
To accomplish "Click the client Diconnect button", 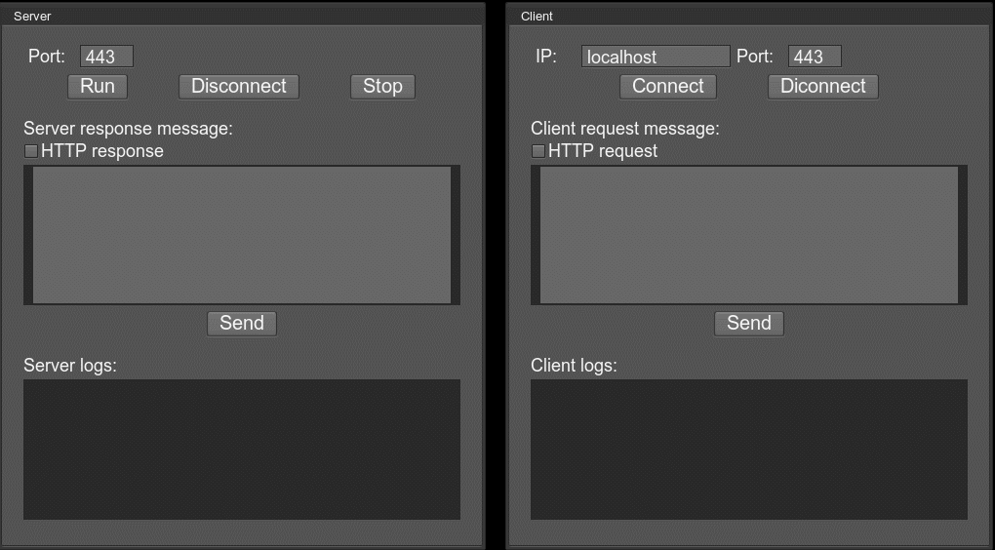I will click(x=823, y=87).
